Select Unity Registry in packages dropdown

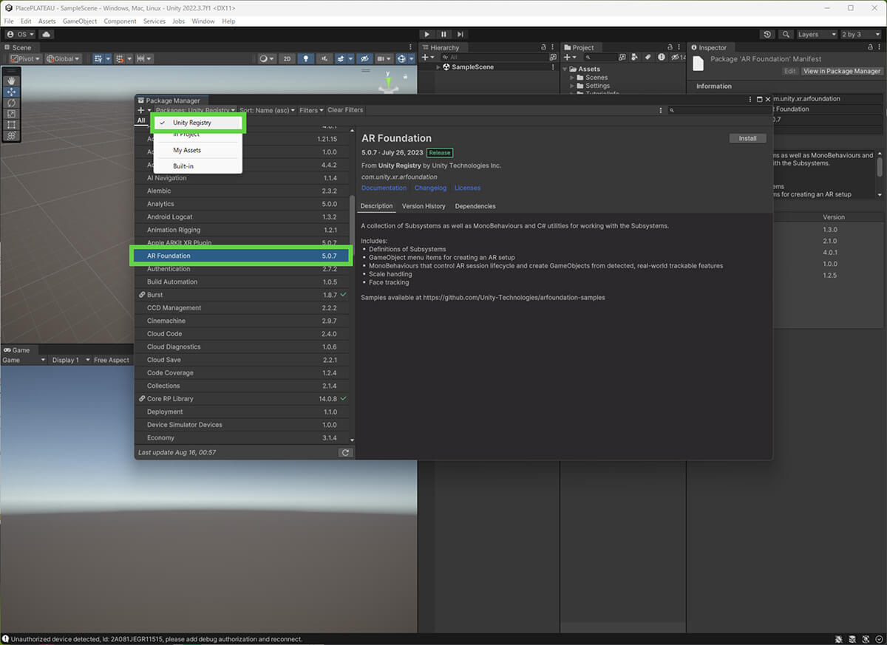click(198, 123)
